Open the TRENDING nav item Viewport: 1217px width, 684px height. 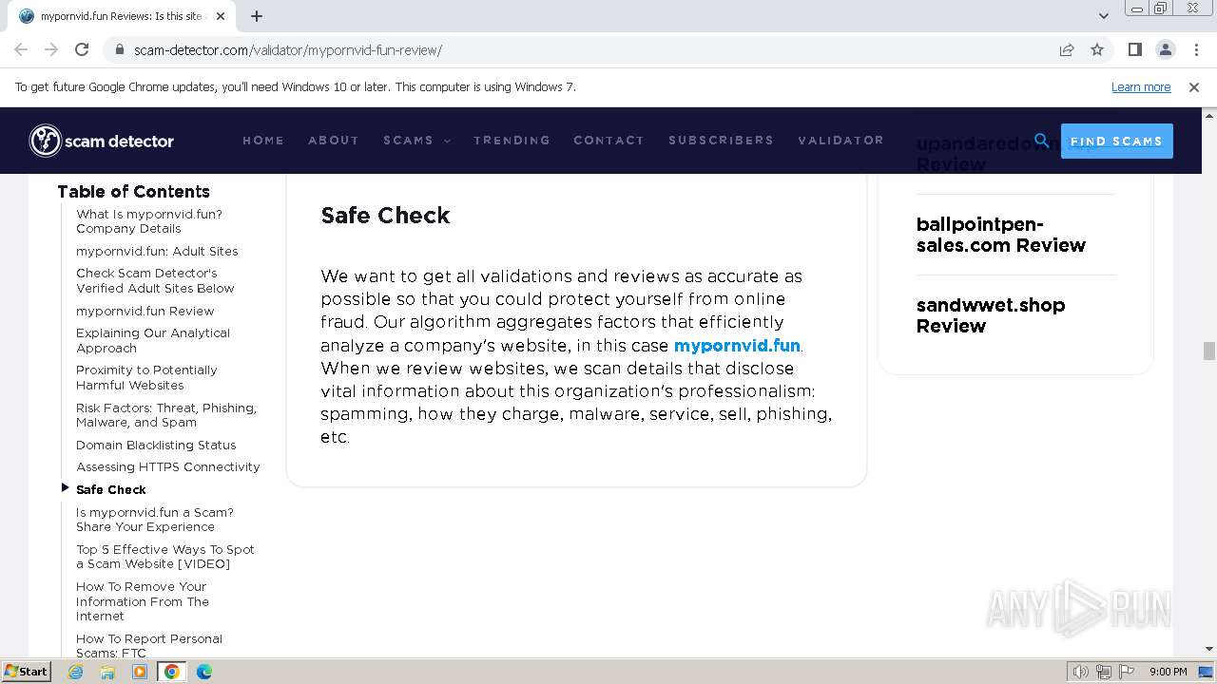(x=512, y=141)
